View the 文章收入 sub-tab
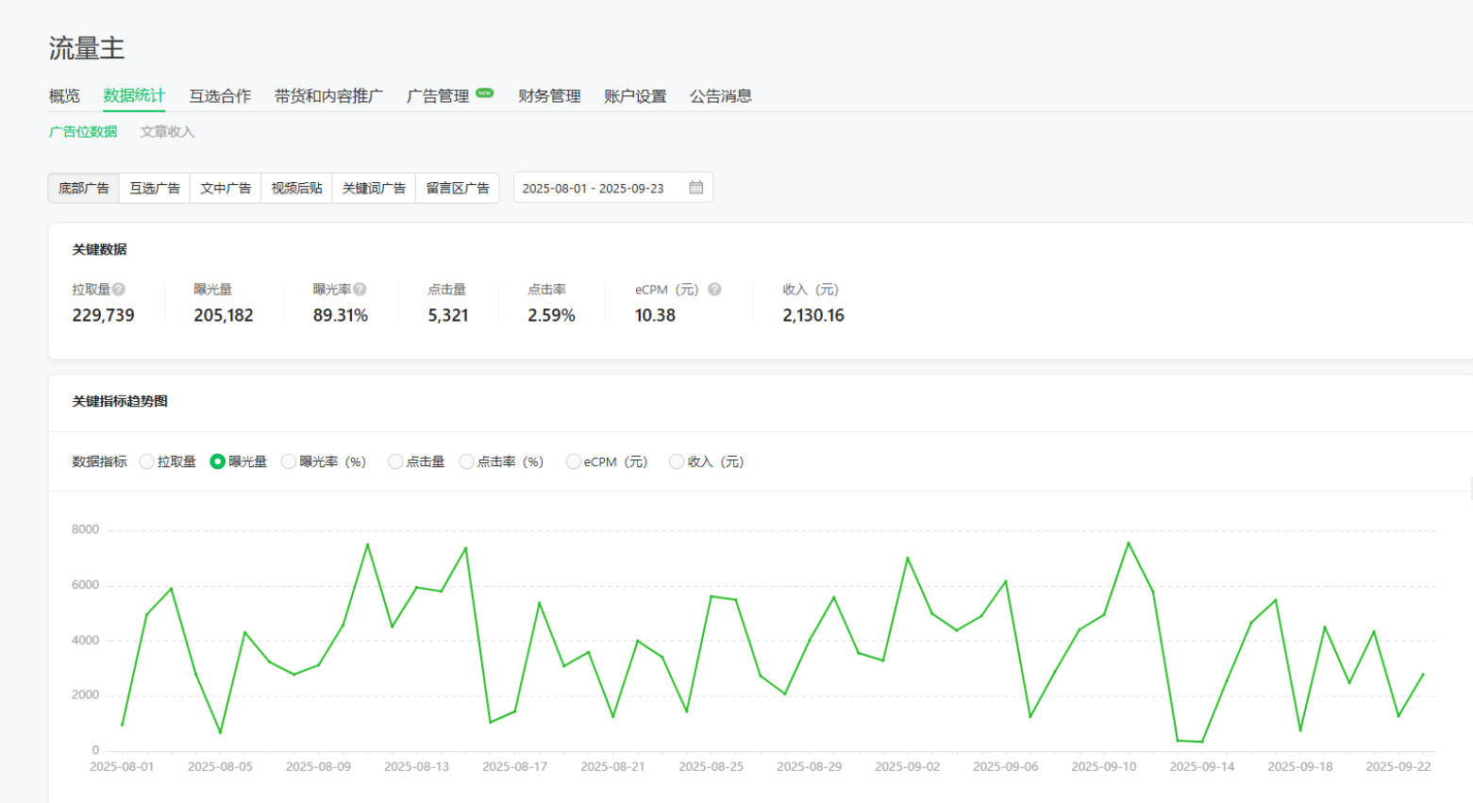 [x=167, y=132]
